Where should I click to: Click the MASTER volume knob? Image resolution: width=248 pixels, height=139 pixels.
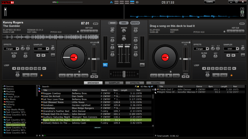pyautogui.click(x=124, y=31)
